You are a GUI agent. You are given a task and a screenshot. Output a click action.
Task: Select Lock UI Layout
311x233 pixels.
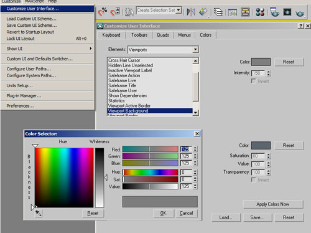click(x=47, y=39)
